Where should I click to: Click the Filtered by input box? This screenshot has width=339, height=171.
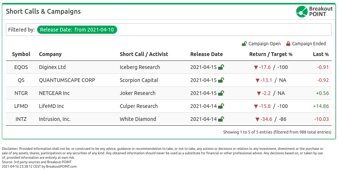(169, 30)
